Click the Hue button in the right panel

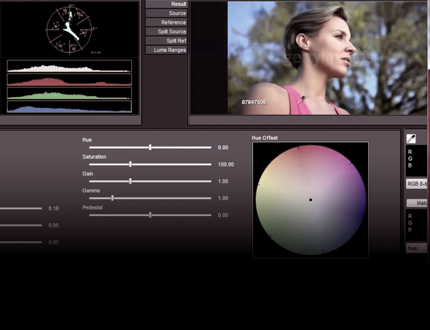[x=416, y=248]
